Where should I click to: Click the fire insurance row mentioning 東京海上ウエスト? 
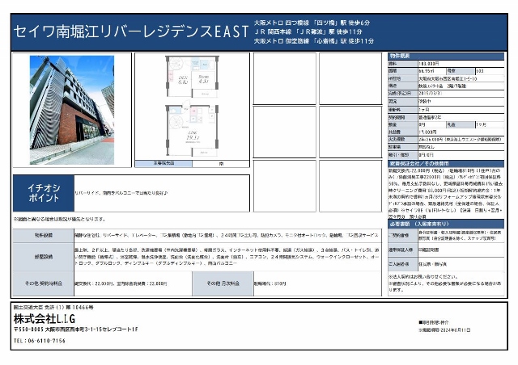446,139
